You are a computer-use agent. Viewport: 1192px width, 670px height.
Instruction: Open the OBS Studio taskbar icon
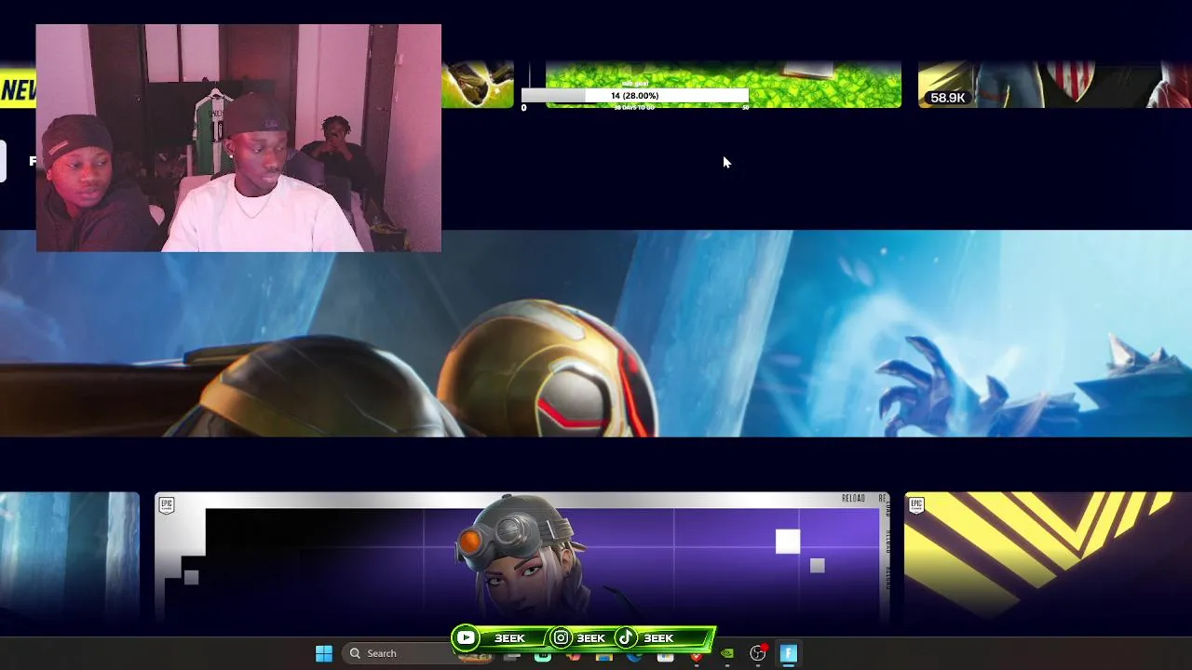pos(758,653)
